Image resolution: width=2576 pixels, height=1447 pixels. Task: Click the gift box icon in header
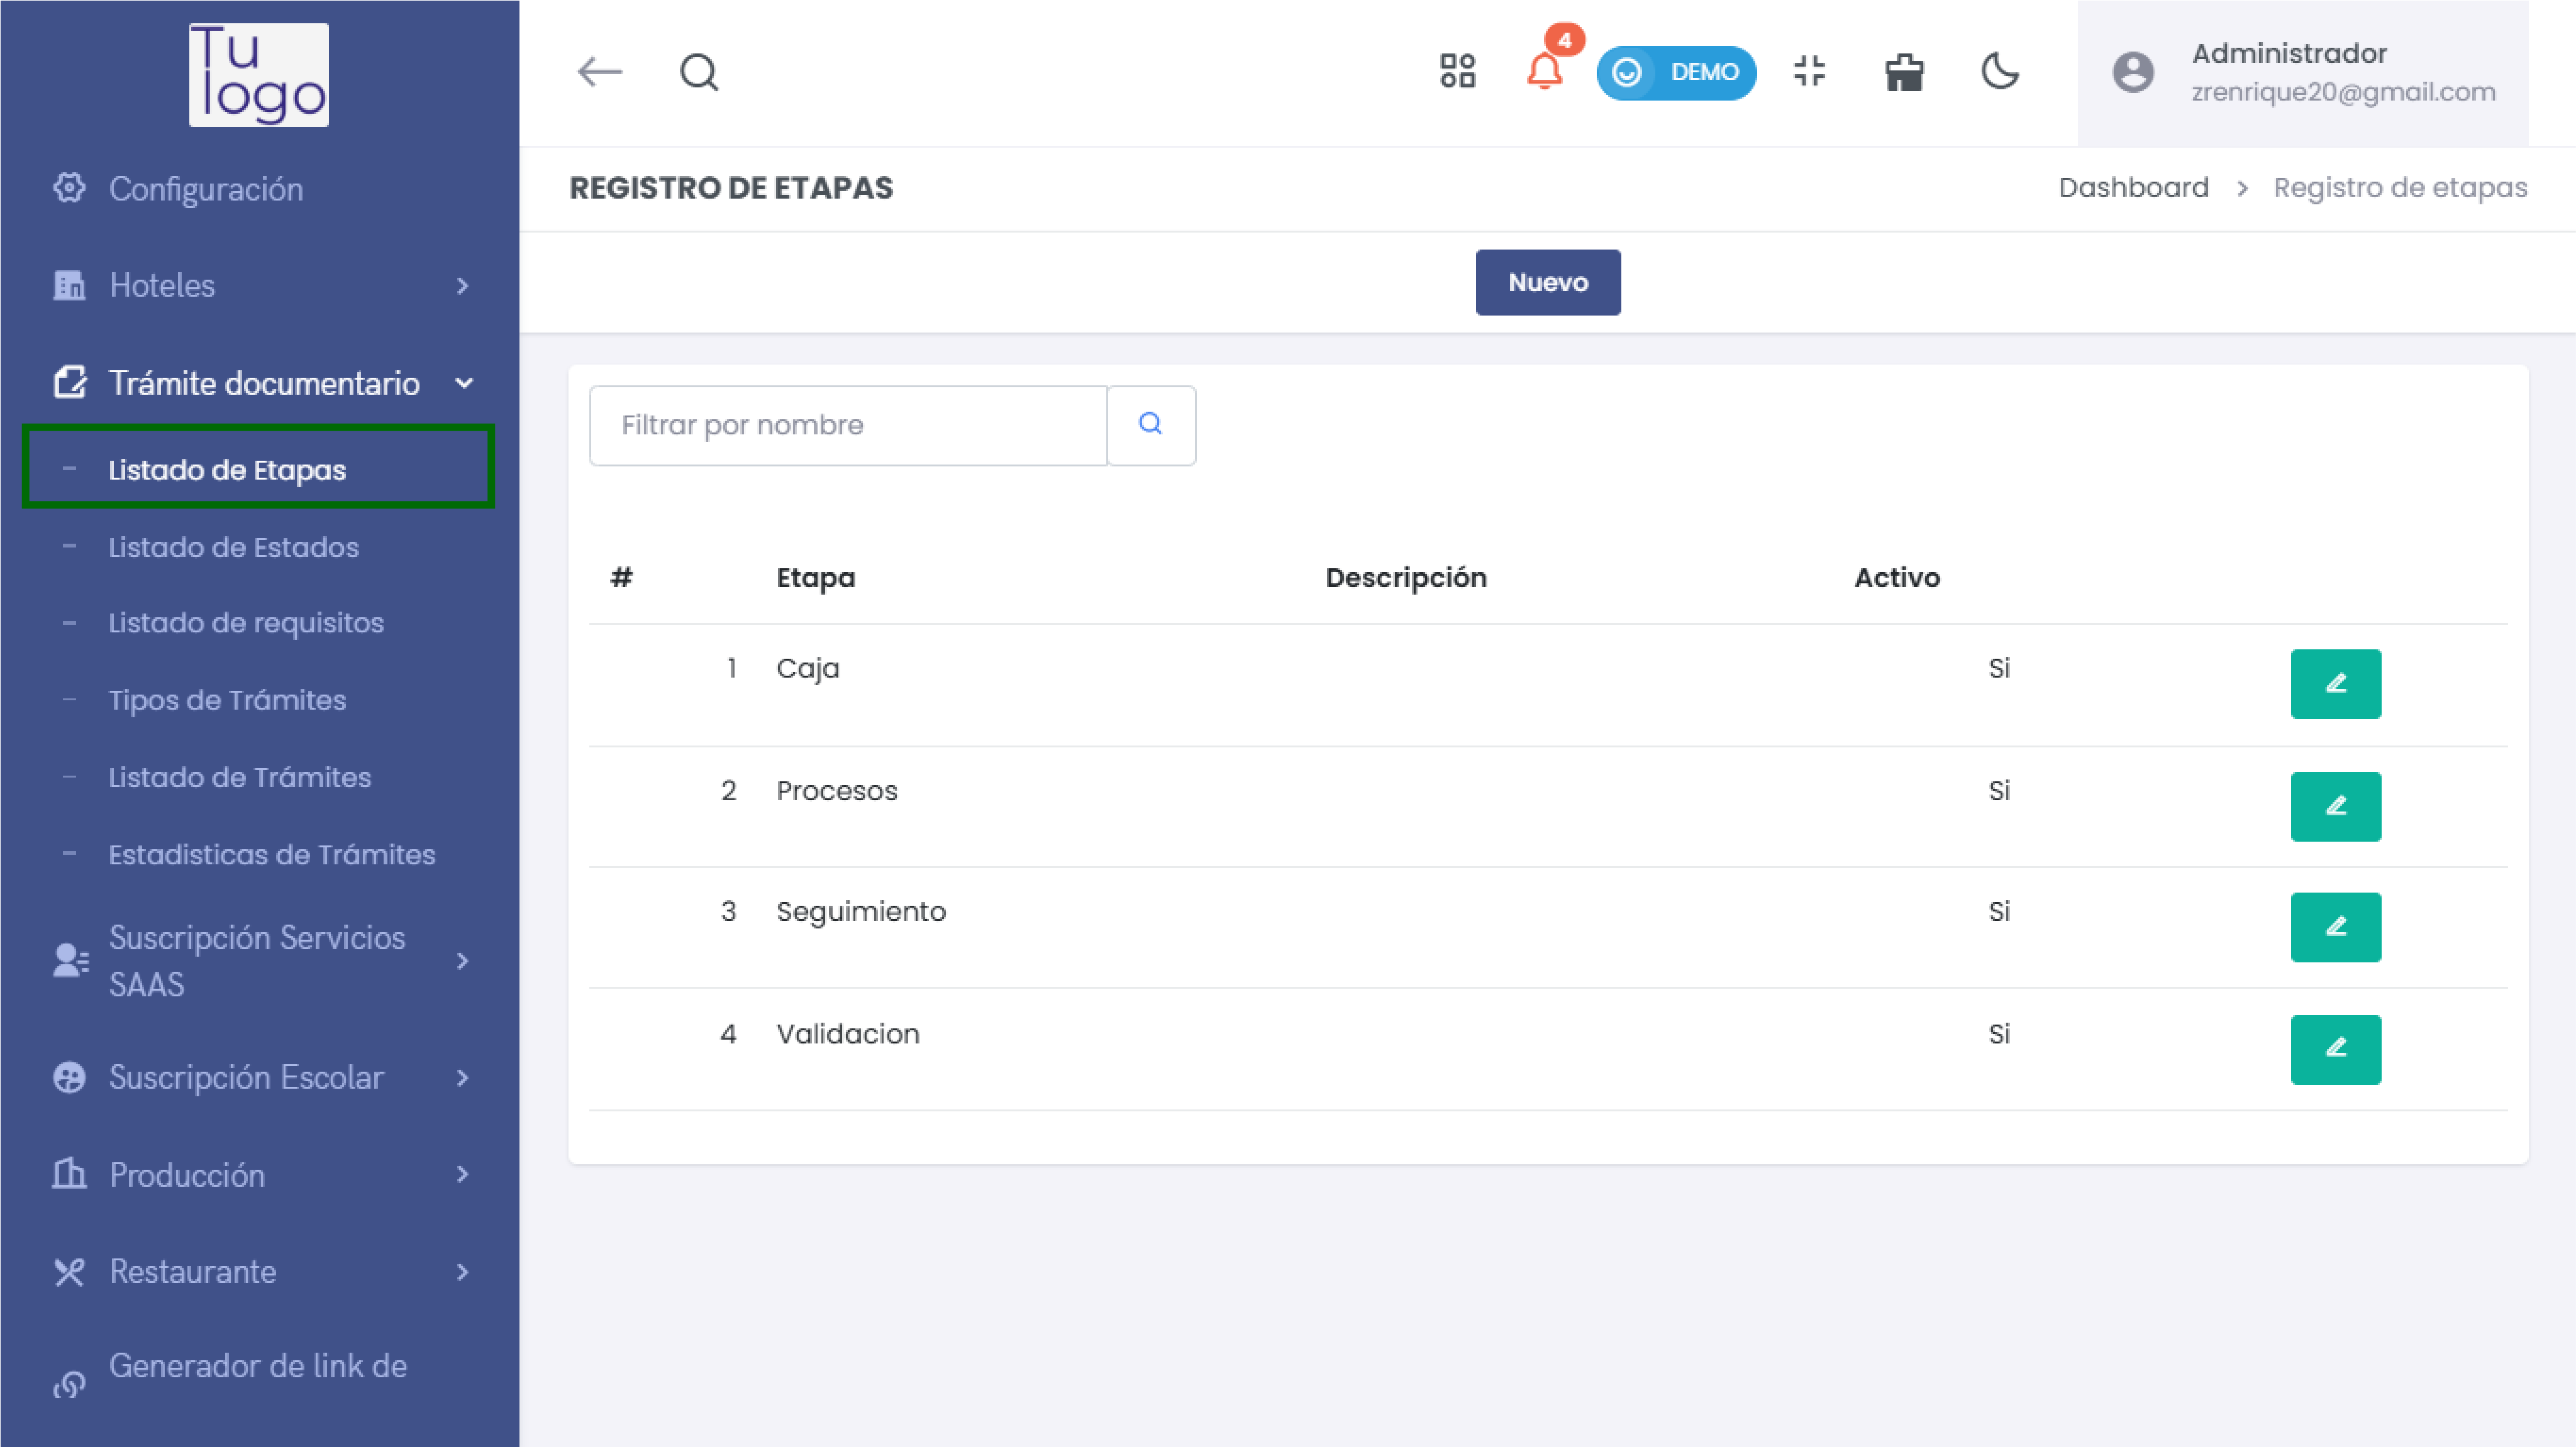tap(1904, 72)
